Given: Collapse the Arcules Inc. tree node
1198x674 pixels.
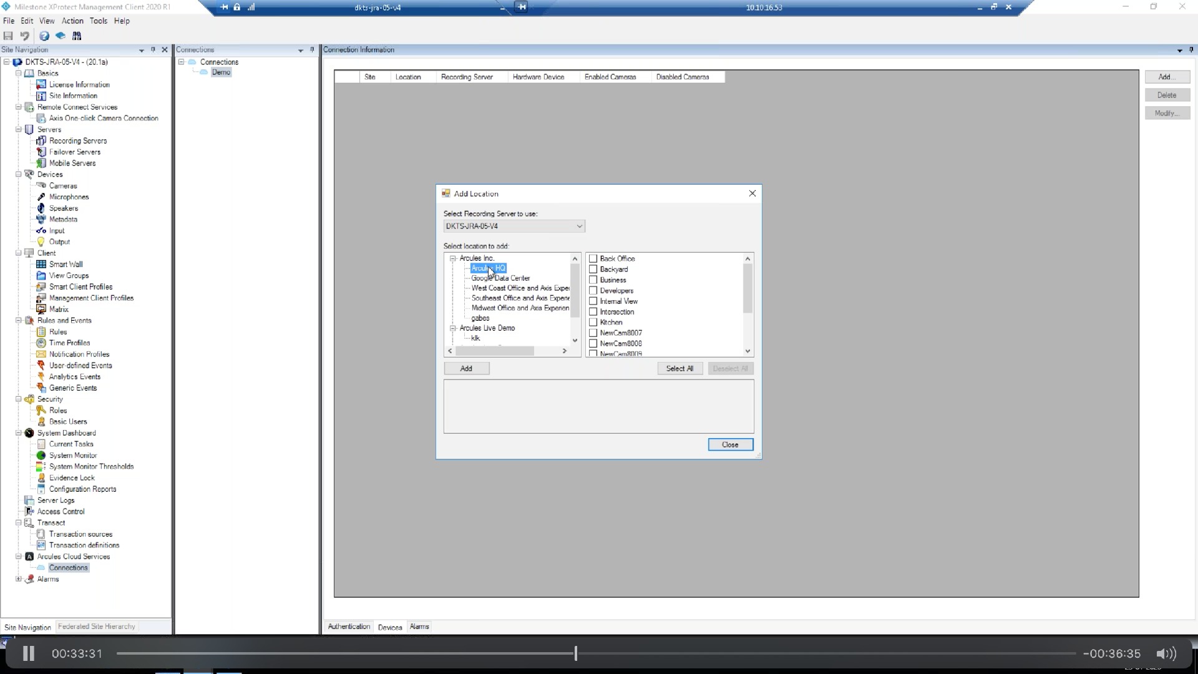Looking at the screenshot, I should click(x=453, y=258).
